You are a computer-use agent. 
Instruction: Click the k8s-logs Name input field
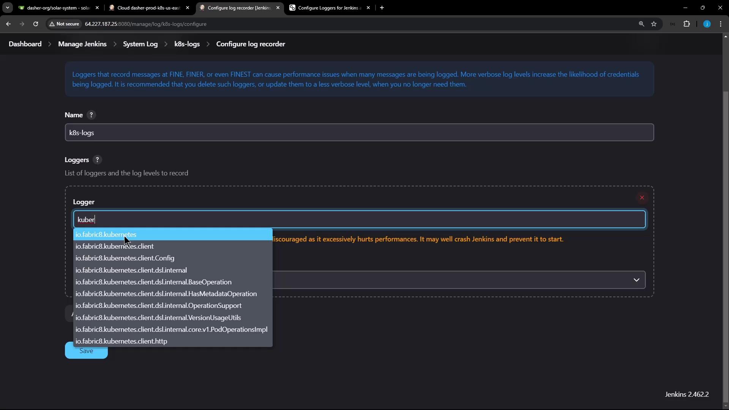coord(359,132)
